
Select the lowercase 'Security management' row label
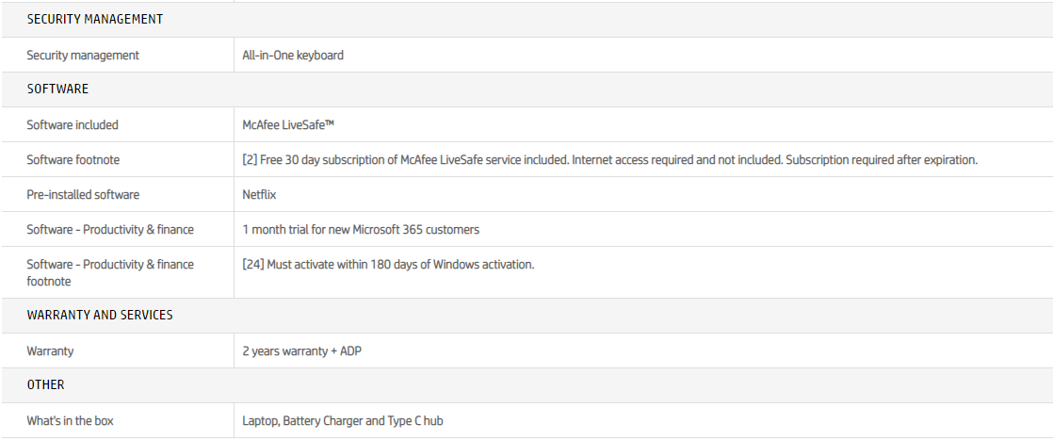(83, 56)
